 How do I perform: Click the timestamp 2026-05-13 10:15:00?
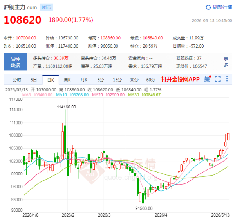[212, 21]
